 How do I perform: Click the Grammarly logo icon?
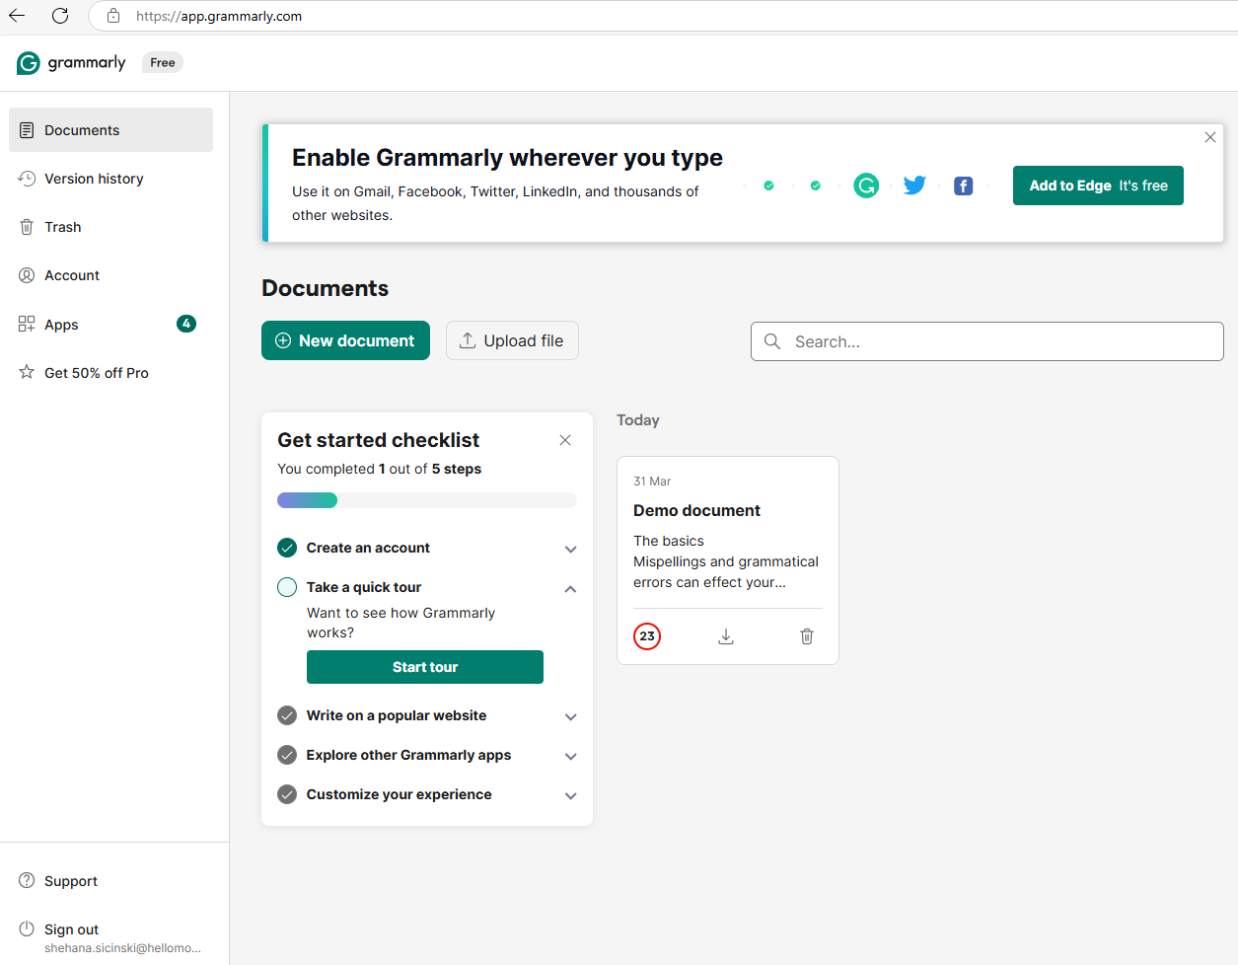[29, 63]
